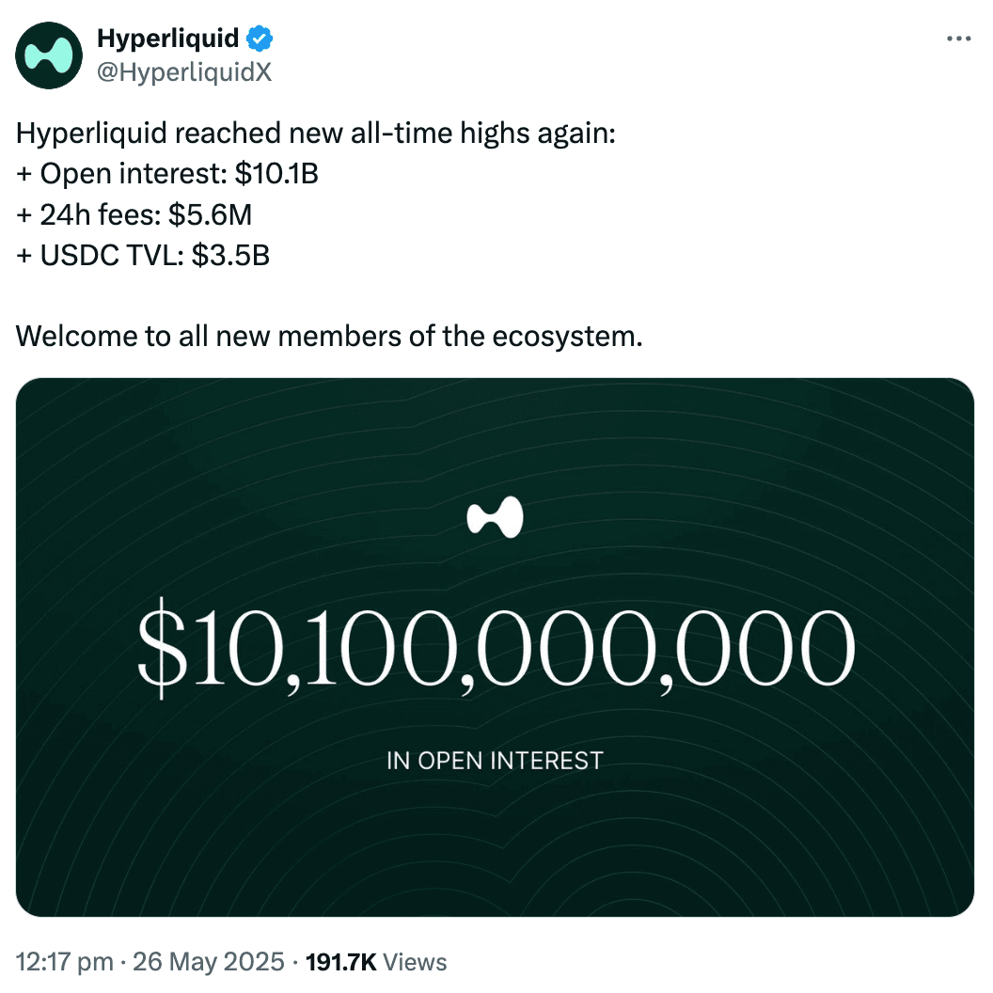Viewport: 993px width, 993px height.
Task: Click the '24h fees:' label
Action: point(102,215)
